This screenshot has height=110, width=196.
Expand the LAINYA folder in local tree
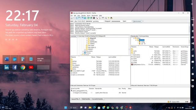(87, 40)
